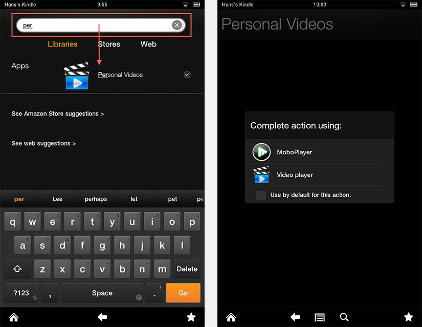Tap Back arrow on the right Kindle screen

295,317
